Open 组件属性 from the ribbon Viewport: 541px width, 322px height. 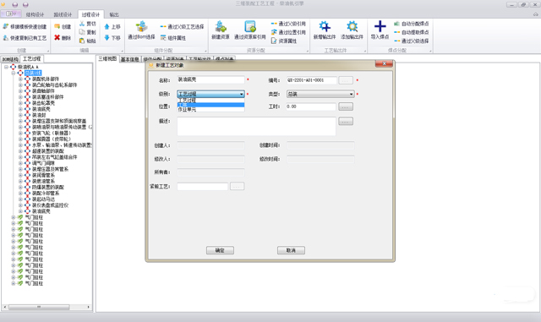pos(172,38)
